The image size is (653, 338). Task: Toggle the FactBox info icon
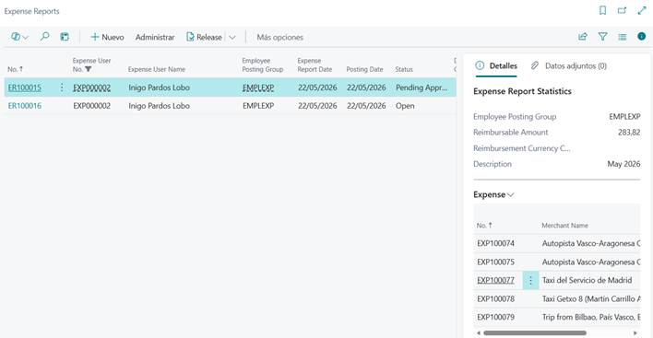coord(642,37)
